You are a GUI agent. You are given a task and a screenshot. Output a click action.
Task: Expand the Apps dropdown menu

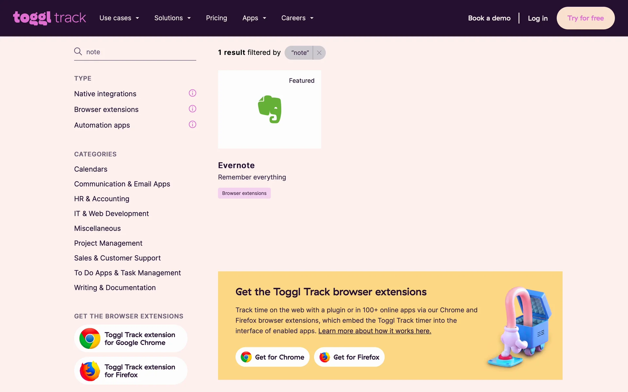[x=254, y=18]
